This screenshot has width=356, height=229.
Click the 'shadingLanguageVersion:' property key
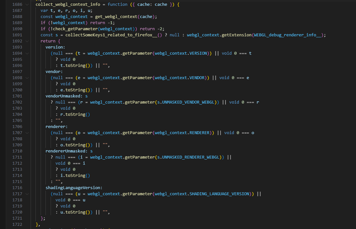pos(74,188)
